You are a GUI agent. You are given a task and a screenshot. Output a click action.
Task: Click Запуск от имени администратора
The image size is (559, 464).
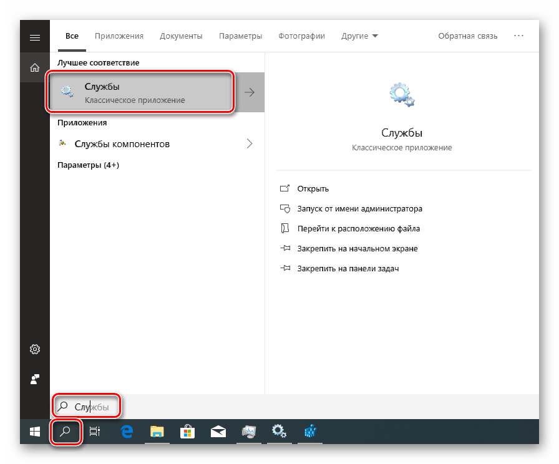359,209
